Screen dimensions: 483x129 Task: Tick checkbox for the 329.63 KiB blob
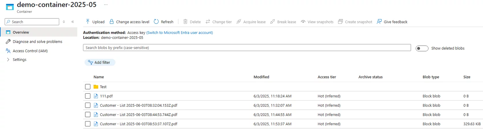[x=88, y=124]
